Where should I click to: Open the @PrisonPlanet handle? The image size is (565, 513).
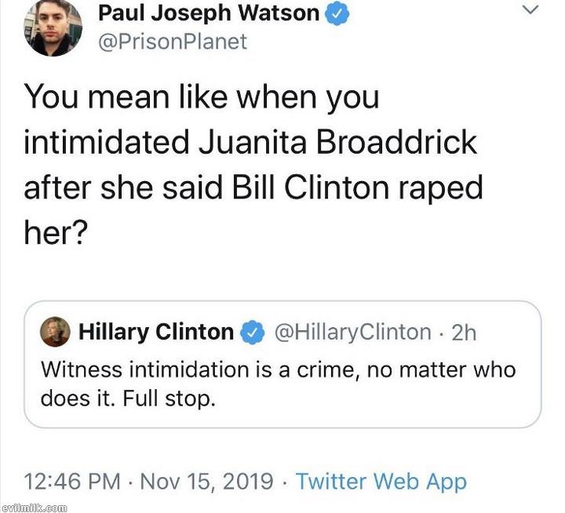tap(173, 42)
